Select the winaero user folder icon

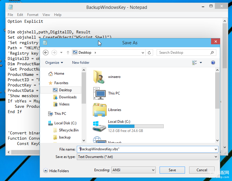(x=99, y=77)
